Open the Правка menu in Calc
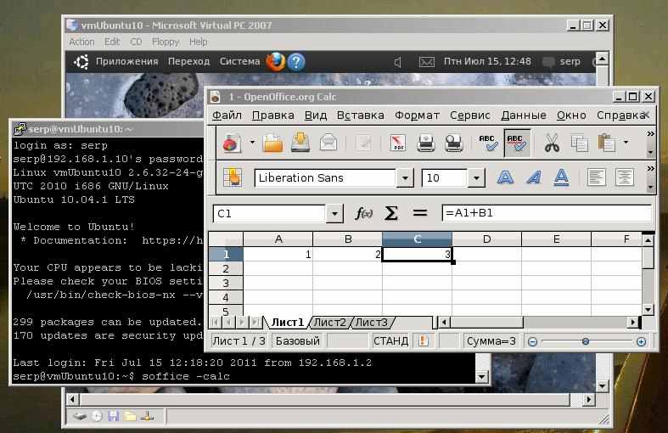This screenshot has height=433, width=668. pyautogui.click(x=272, y=115)
